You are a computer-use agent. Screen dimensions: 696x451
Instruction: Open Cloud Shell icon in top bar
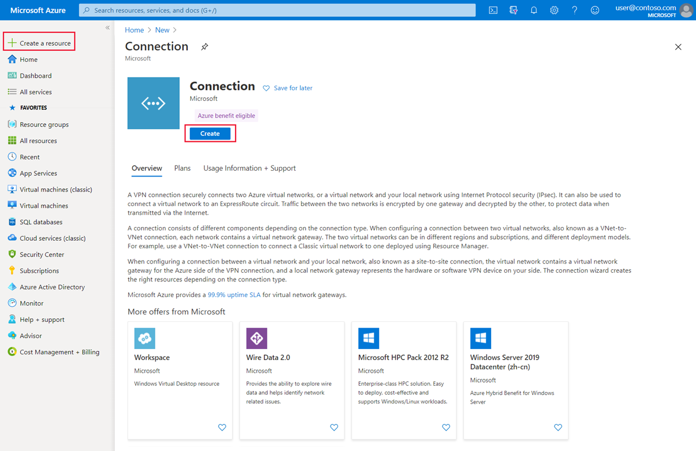click(493, 10)
